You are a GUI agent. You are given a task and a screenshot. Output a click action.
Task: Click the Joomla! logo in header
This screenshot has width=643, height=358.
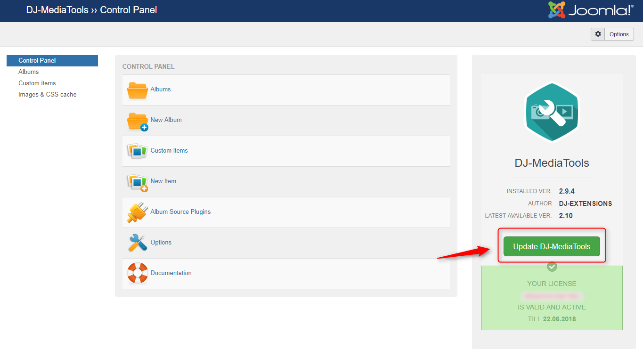(x=591, y=10)
